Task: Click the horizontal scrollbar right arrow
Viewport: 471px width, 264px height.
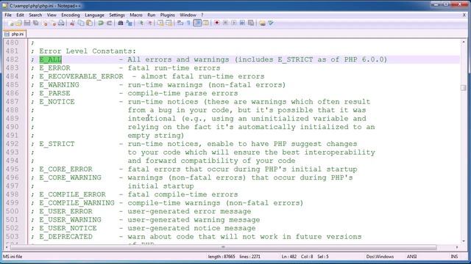Action: click(x=457, y=247)
